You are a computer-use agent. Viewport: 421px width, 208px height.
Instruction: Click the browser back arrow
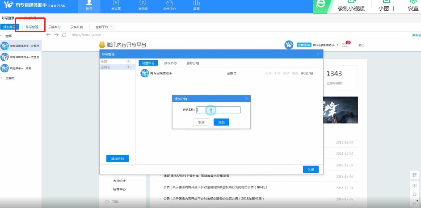[49, 35]
